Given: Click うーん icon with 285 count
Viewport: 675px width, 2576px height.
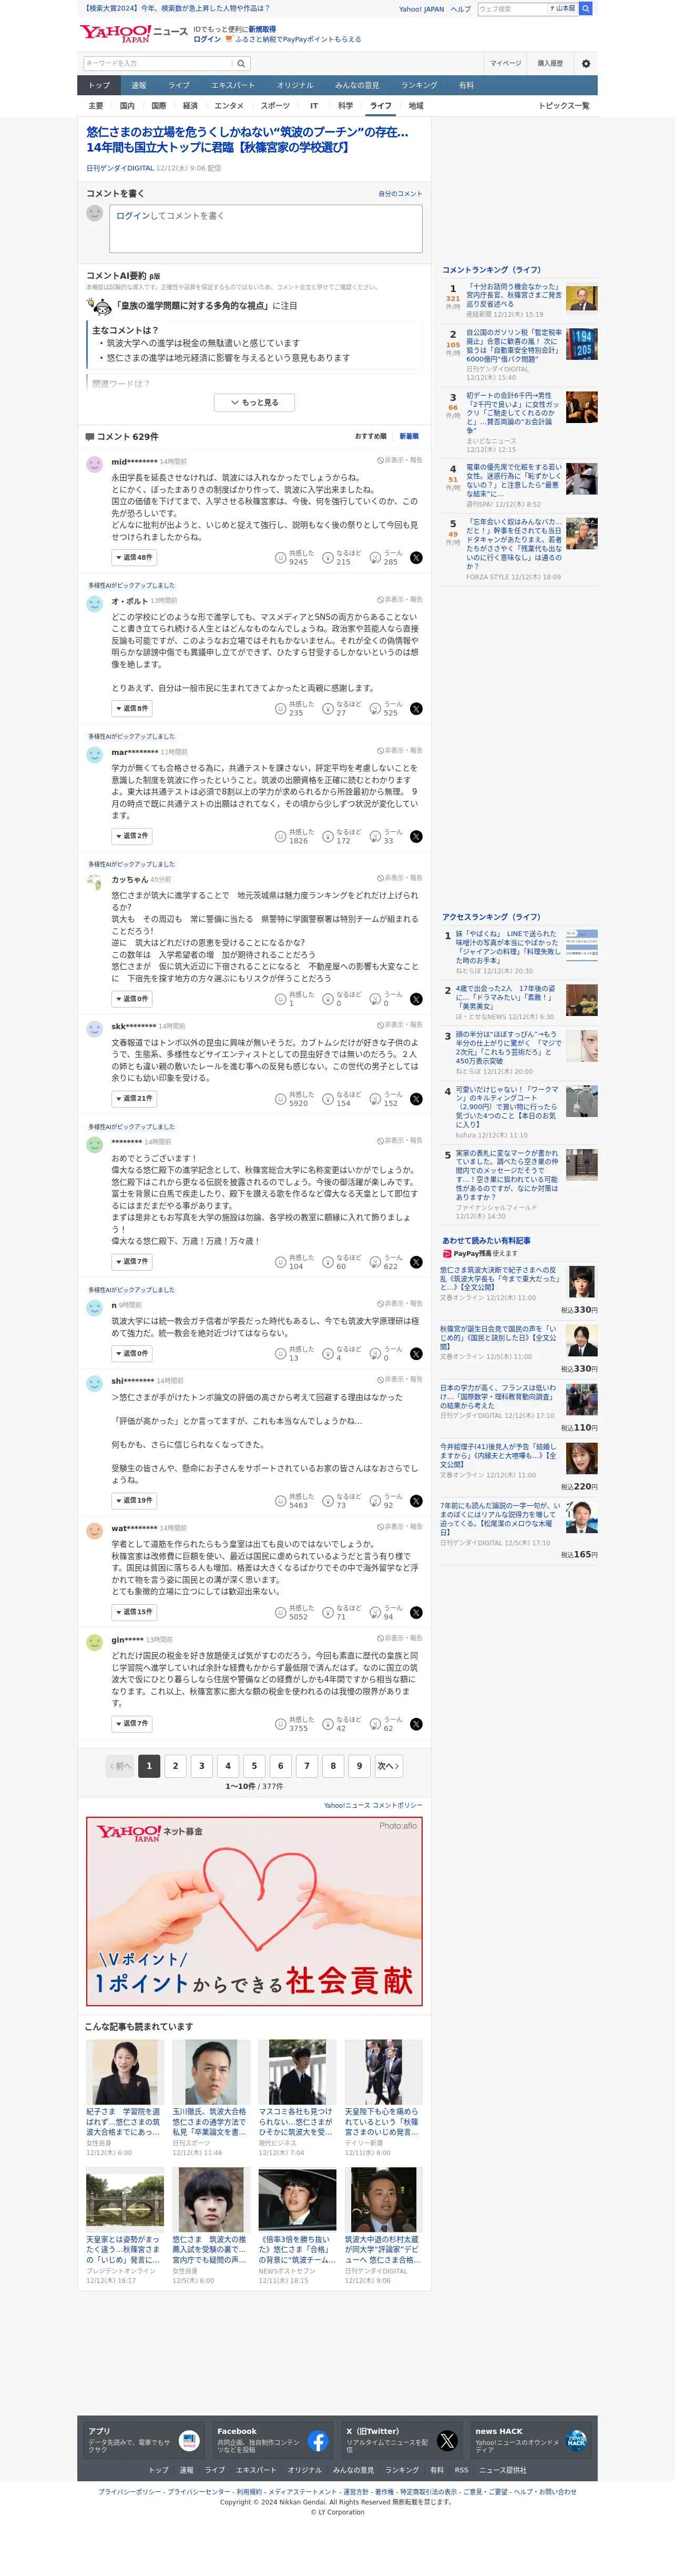Looking at the screenshot, I should coord(375,558).
